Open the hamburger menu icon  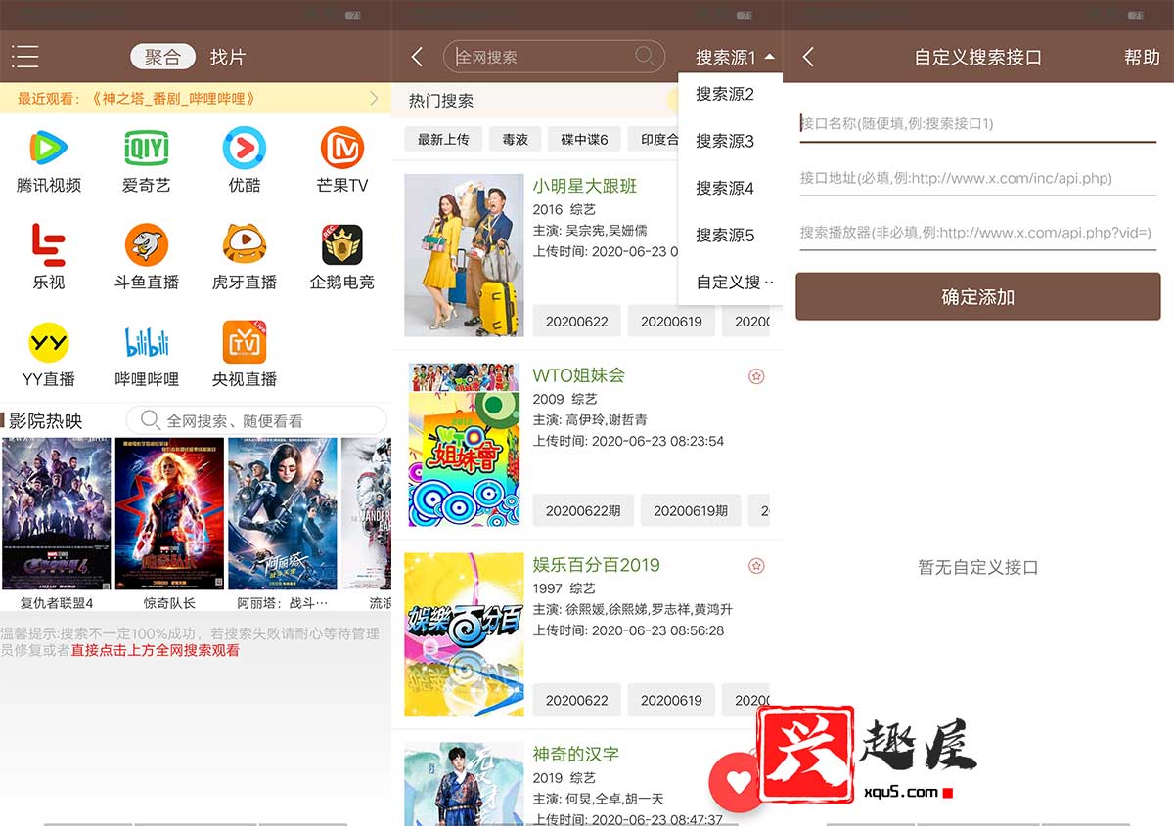(24, 57)
